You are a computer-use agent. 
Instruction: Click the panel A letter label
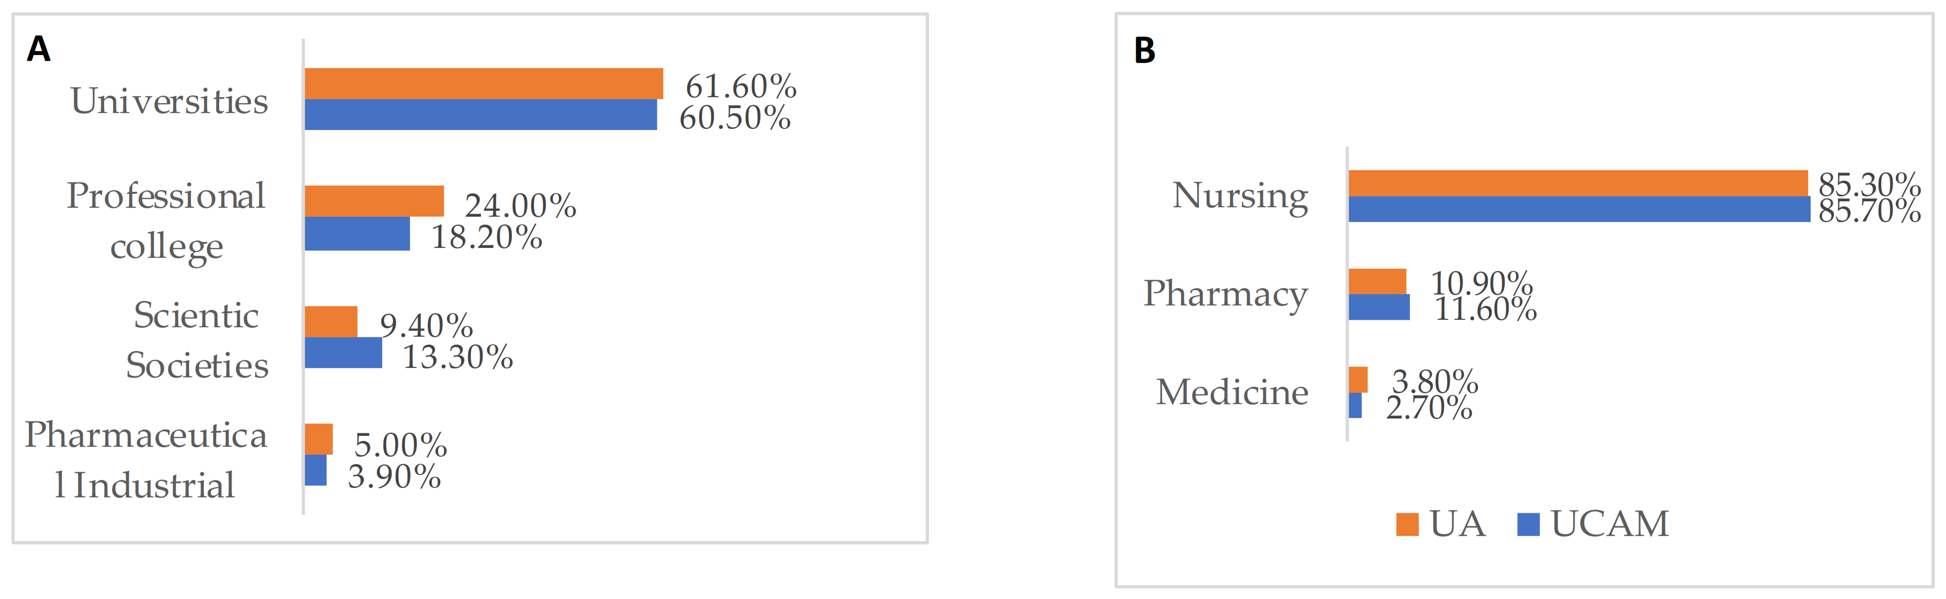39,50
